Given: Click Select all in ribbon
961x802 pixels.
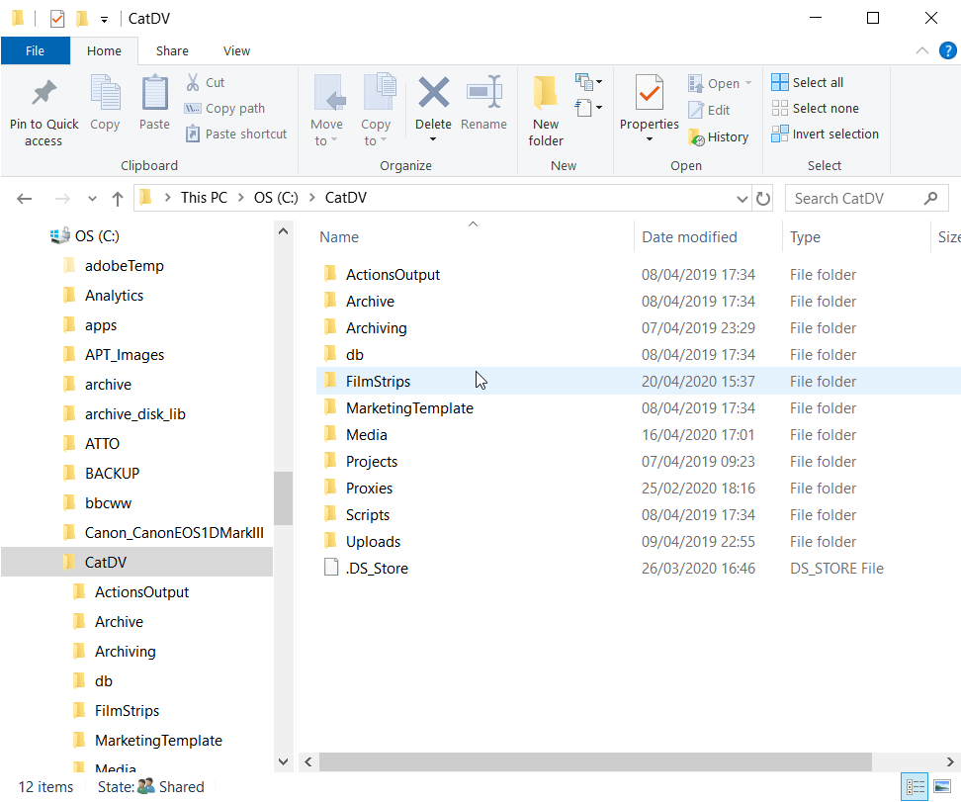Looking at the screenshot, I should 807,82.
